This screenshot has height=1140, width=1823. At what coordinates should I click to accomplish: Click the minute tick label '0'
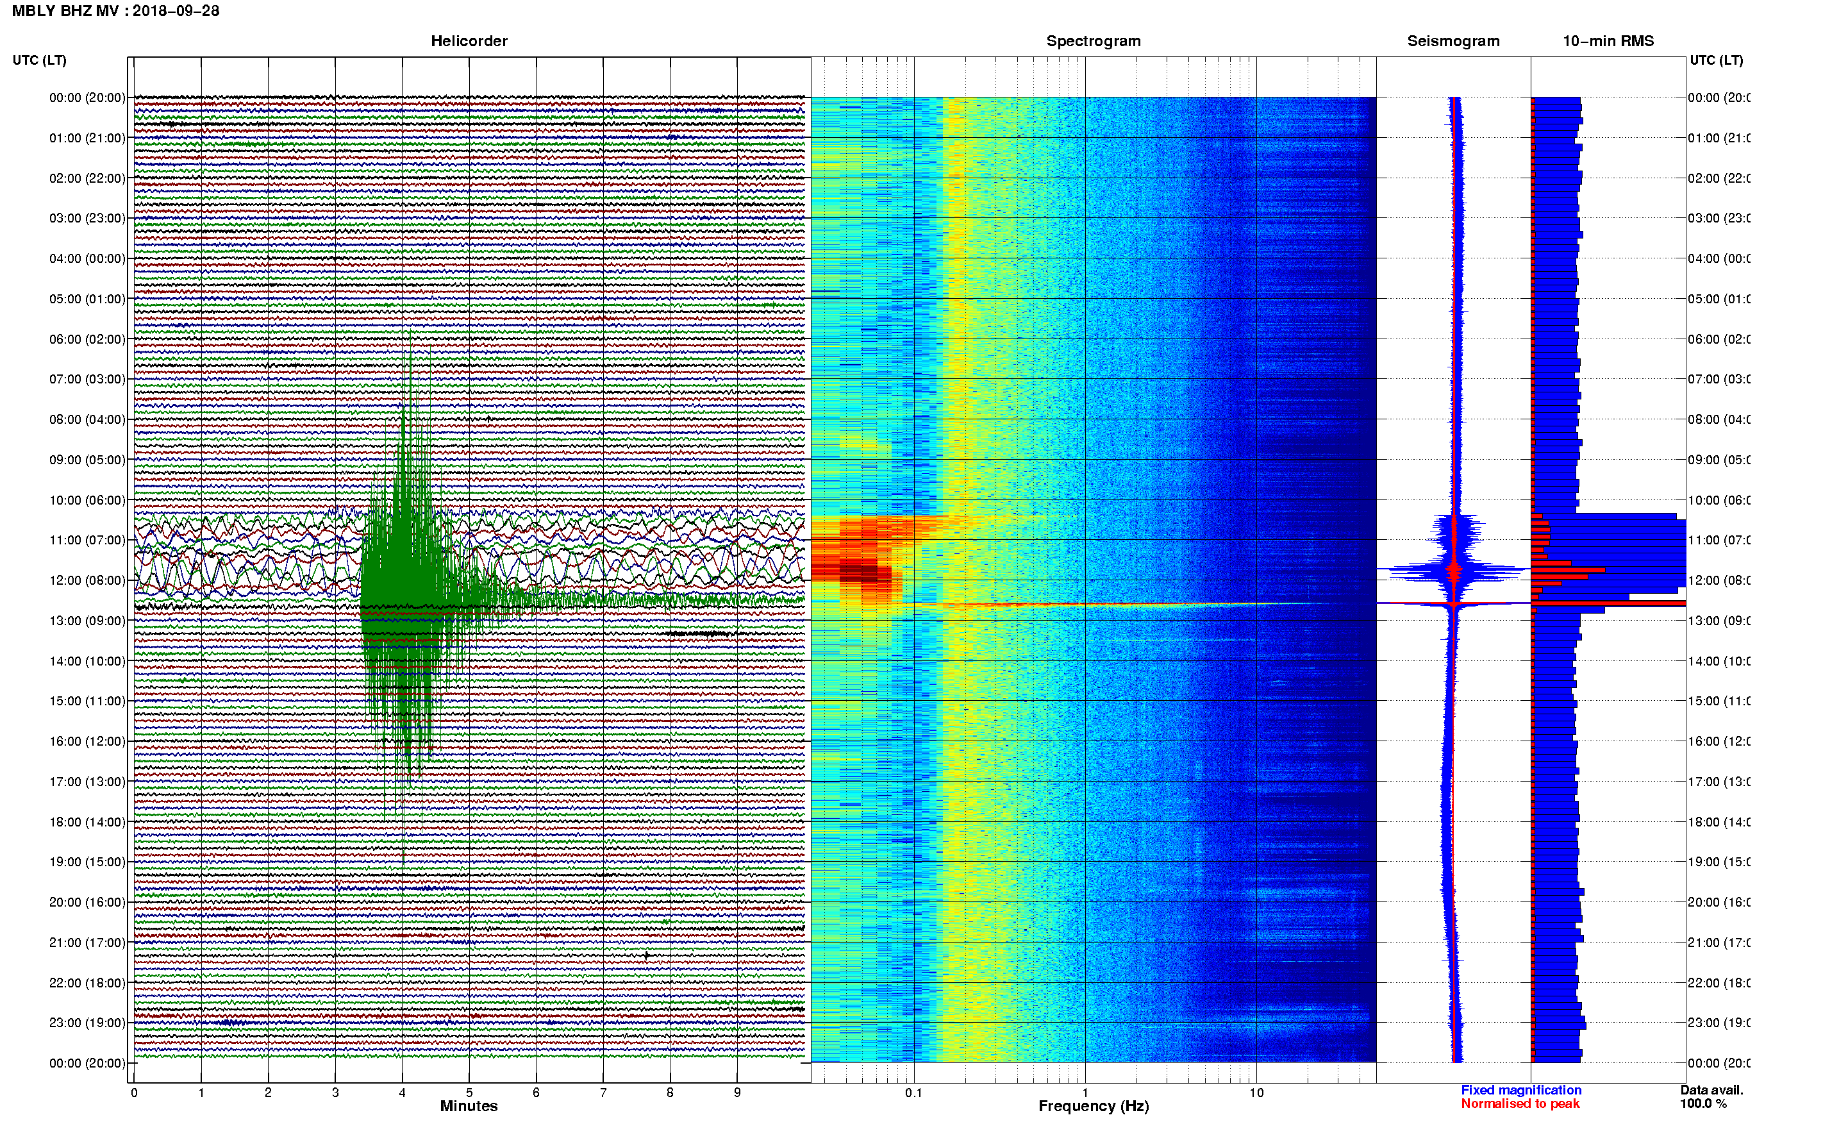pos(134,1093)
